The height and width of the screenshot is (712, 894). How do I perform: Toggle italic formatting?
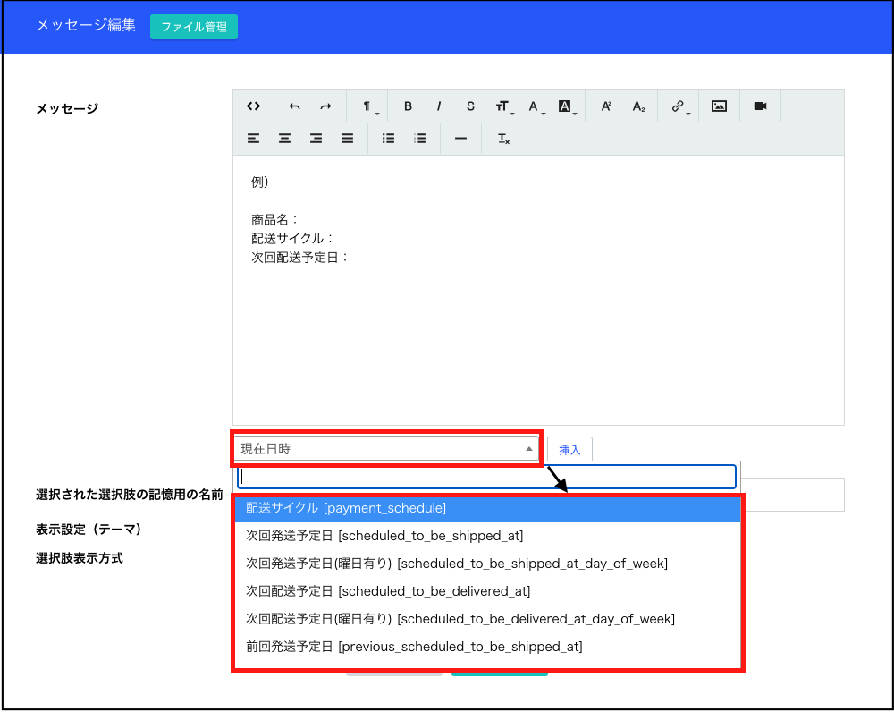439,106
